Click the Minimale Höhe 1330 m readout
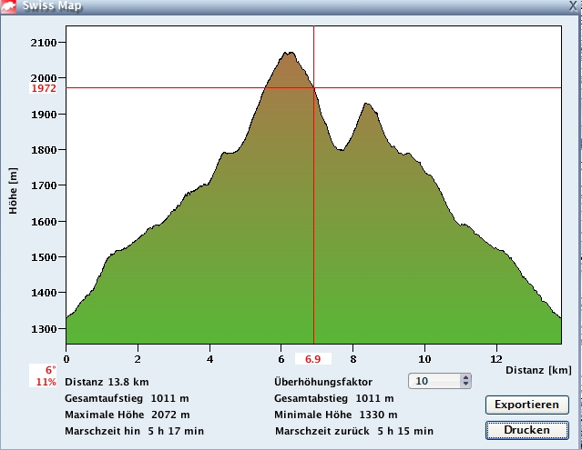The image size is (582, 450). pos(335,415)
